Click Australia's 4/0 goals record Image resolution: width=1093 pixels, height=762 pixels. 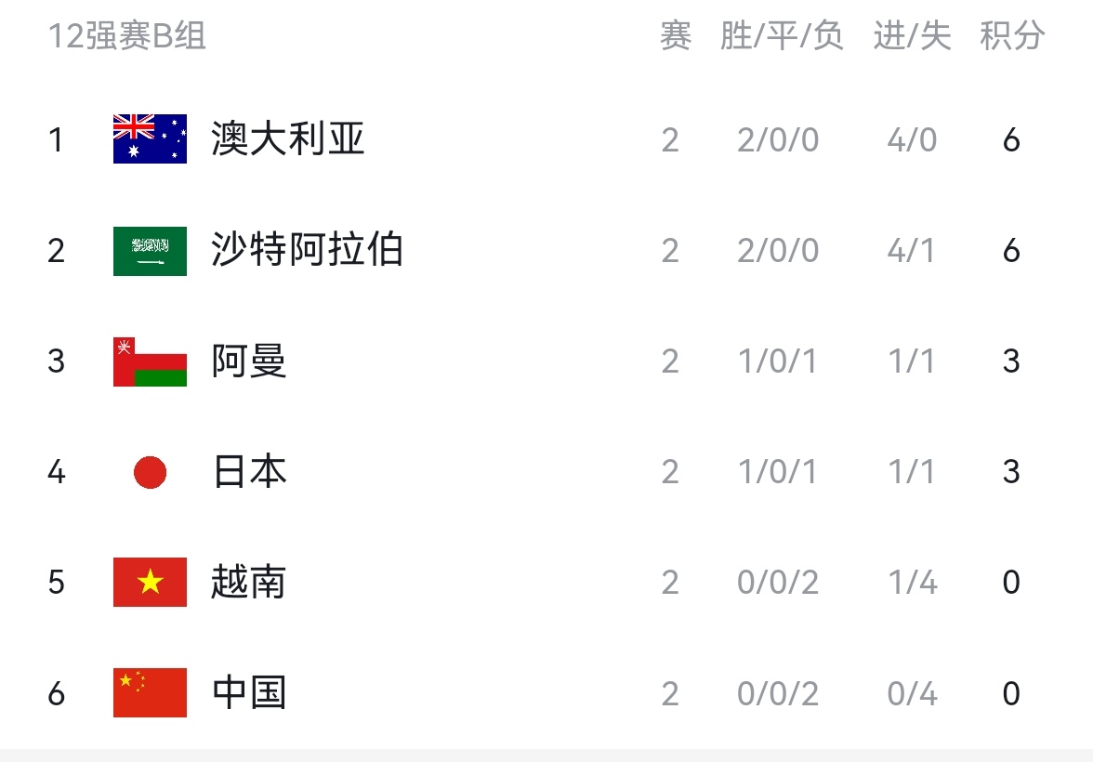(x=912, y=140)
